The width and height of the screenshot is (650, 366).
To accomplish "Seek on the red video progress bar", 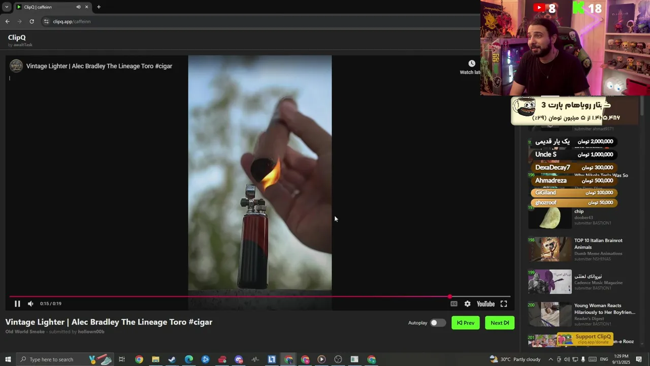I will point(260,296).
